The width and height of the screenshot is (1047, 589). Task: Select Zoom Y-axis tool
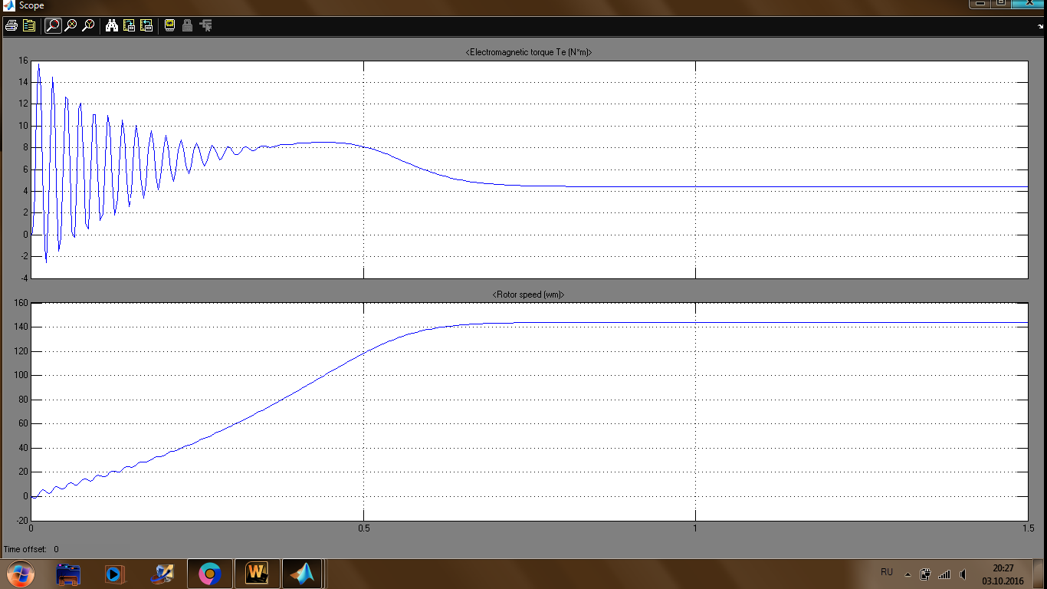pos(88,25)
